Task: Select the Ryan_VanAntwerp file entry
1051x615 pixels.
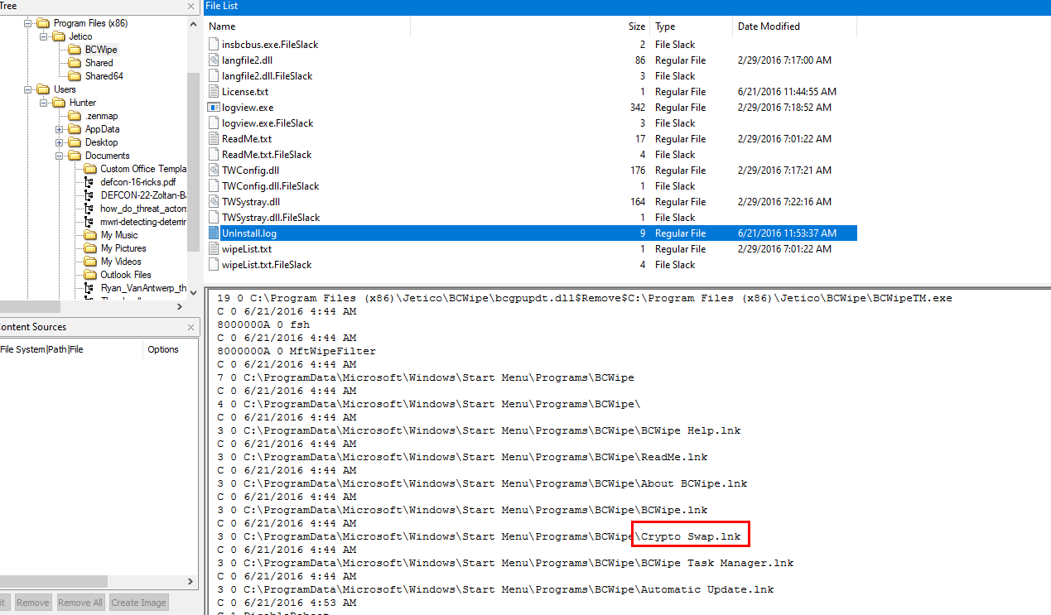Action: point(143,288)
